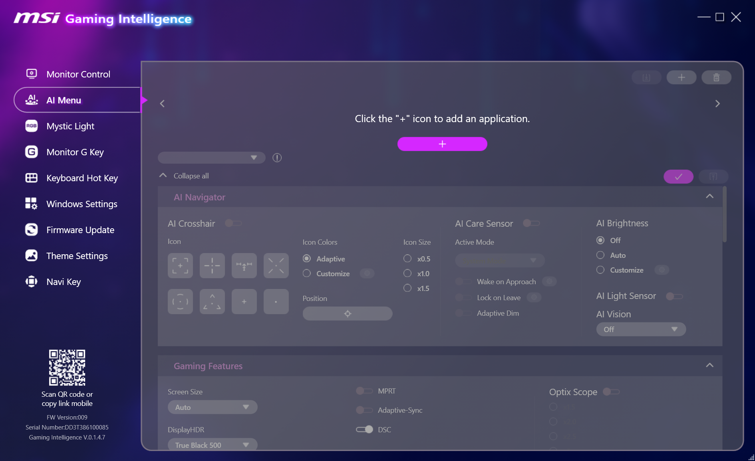Open the AI Vision dropdown
This screenshot has height=461, width=755.
click(x=641, y=329)
